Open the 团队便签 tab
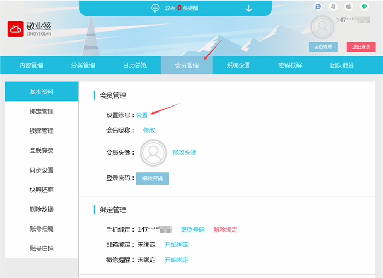383x278 pixels. click(x=342, y=66)
